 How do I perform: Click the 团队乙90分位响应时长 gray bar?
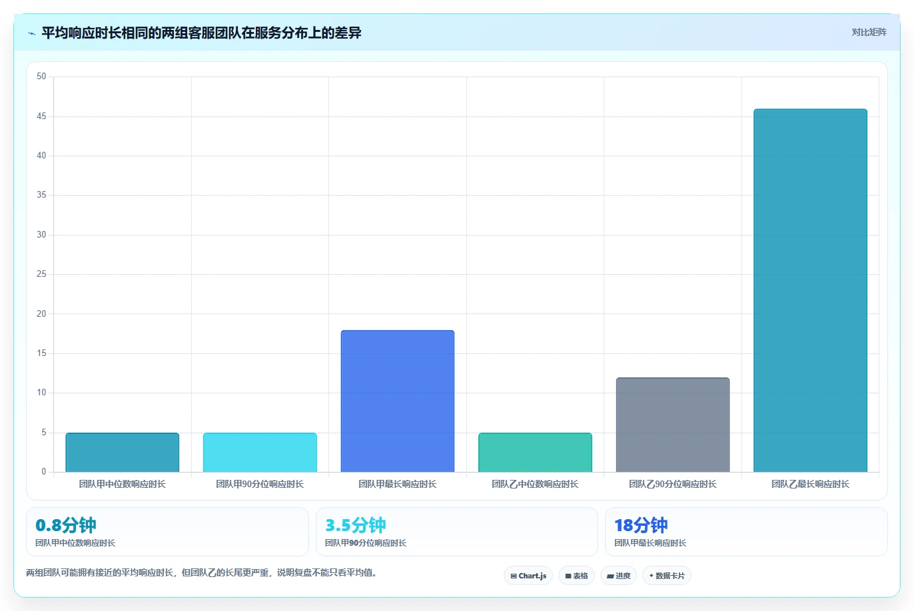[673, 425]
